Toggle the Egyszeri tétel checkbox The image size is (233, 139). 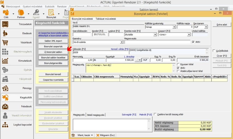click(178, 64)
